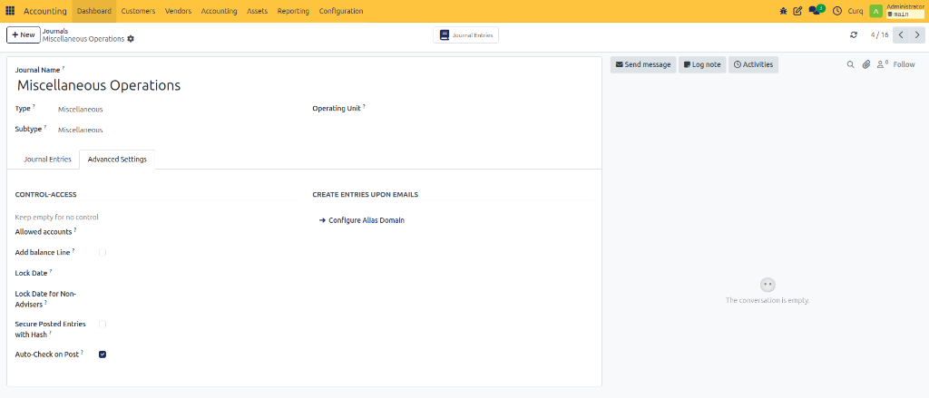
Task: Click the help mark beside Auto-Check on Post
Action: pyautogui.click(x=83, y=353)
